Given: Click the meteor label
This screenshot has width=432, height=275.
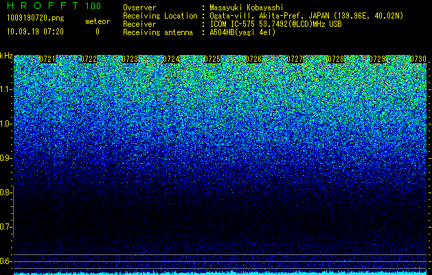Looking at the screenshot, I should [98, 21].
